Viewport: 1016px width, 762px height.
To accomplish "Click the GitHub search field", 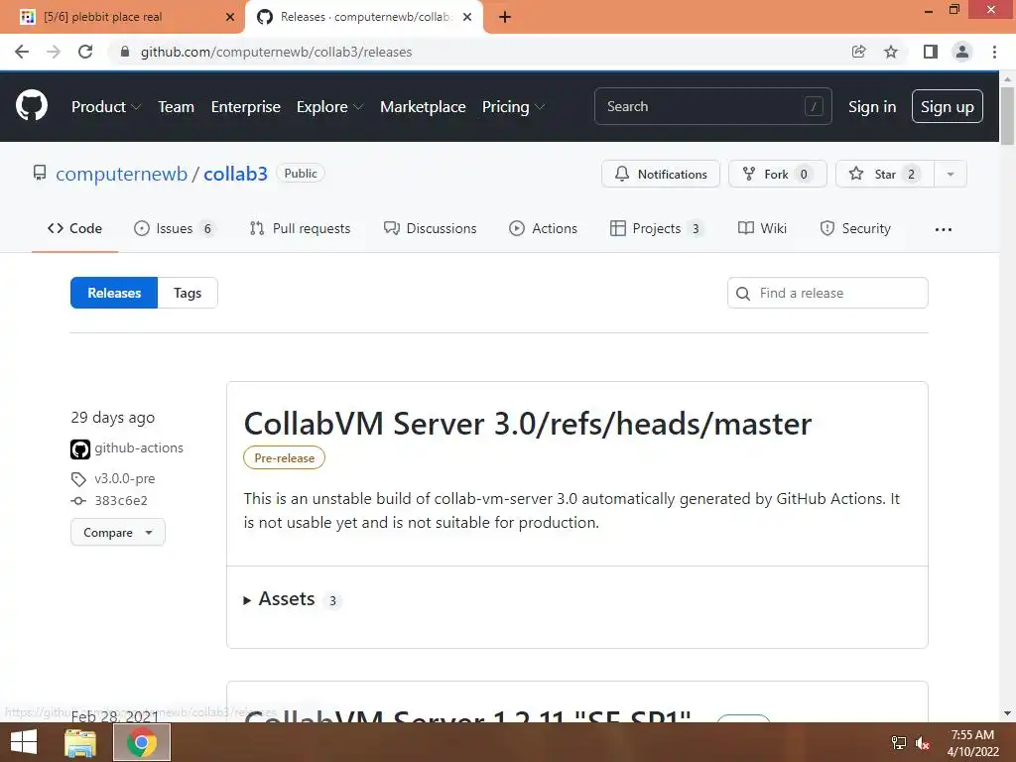I will click(x=712, y=106).
